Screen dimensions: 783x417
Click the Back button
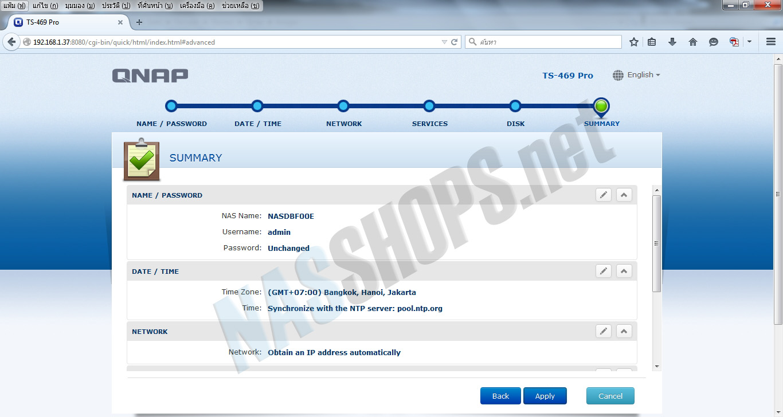pyautogui.click(x=500, y=396)
